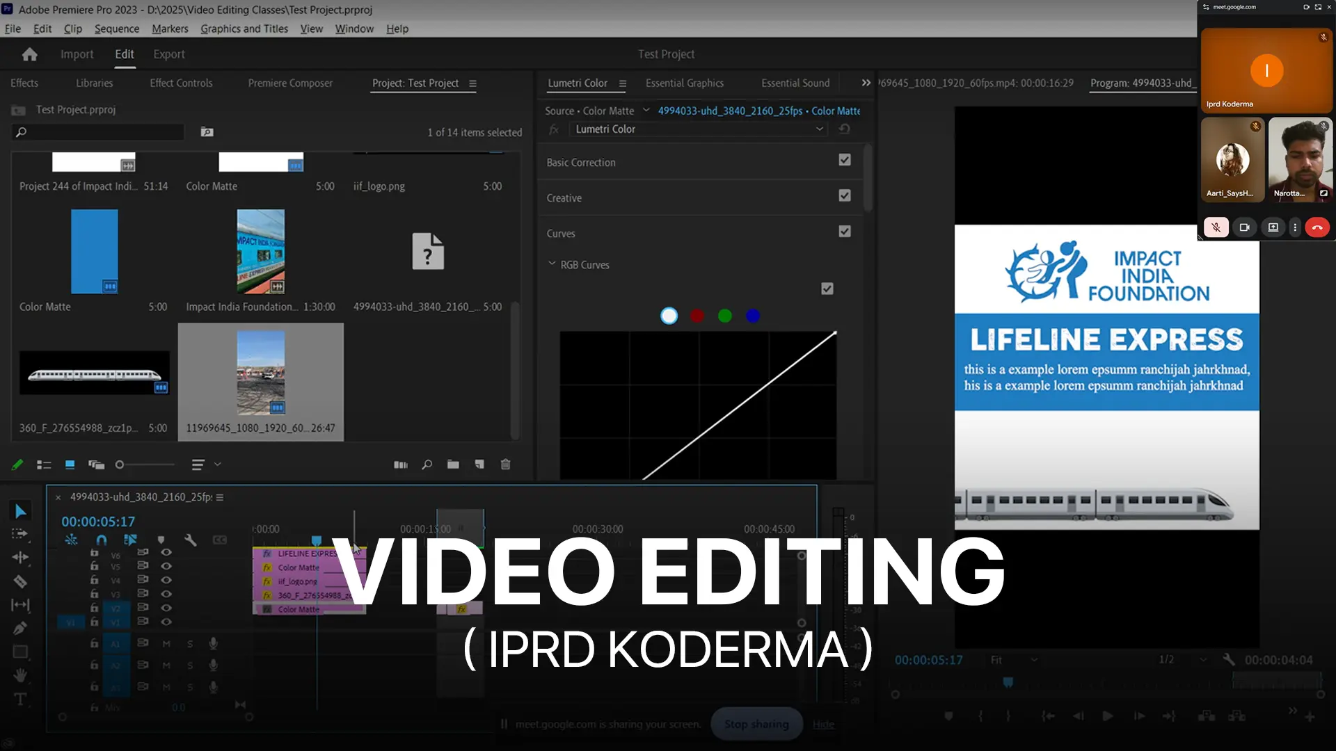Toggle RGB Curves checkbox
This screenshot has width=1336, height=751.
click(x=827, y=289)
